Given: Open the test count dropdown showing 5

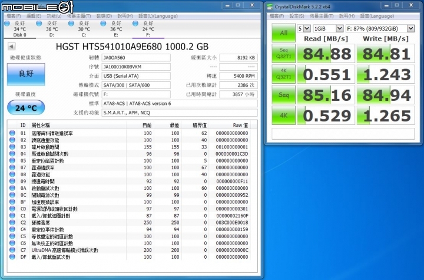Looking at the screenshot, I should click(x=304, y=28).
